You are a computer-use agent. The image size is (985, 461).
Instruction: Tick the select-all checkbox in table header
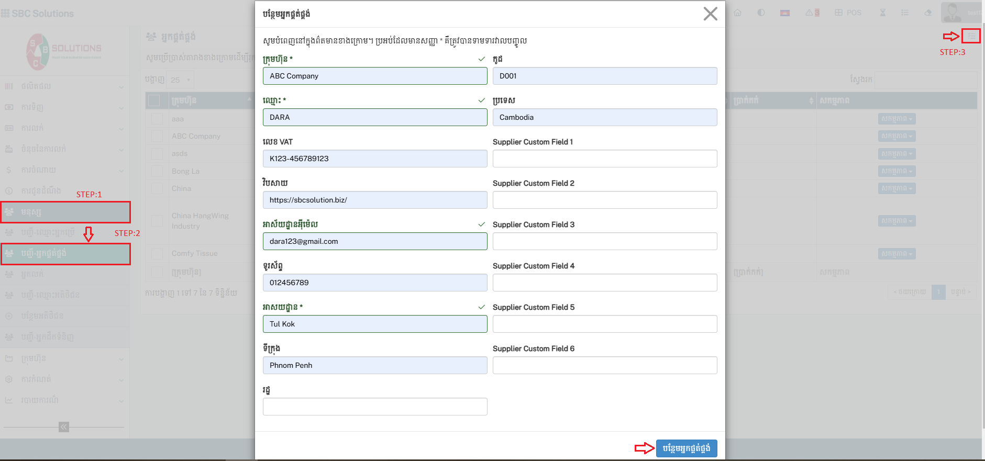pyautogui.click(x=154, y=100)
